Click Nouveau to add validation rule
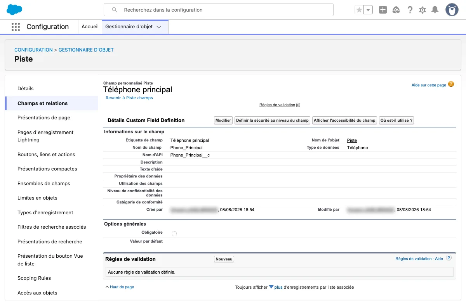The height and width of the screenshot is (305, 466). [224, 259]
